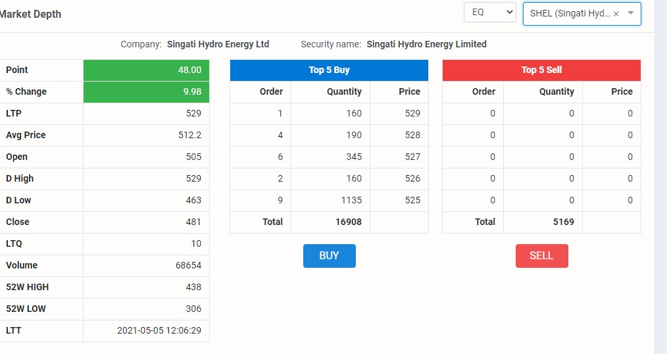
Task: Clear the SHEL symbol selection with the x icon
Action: [x=616, y=14]
